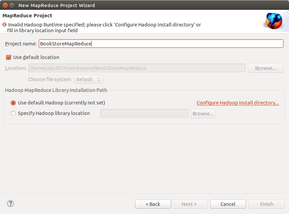Open the Configure Hadoop install directory link

coord(238,103)
